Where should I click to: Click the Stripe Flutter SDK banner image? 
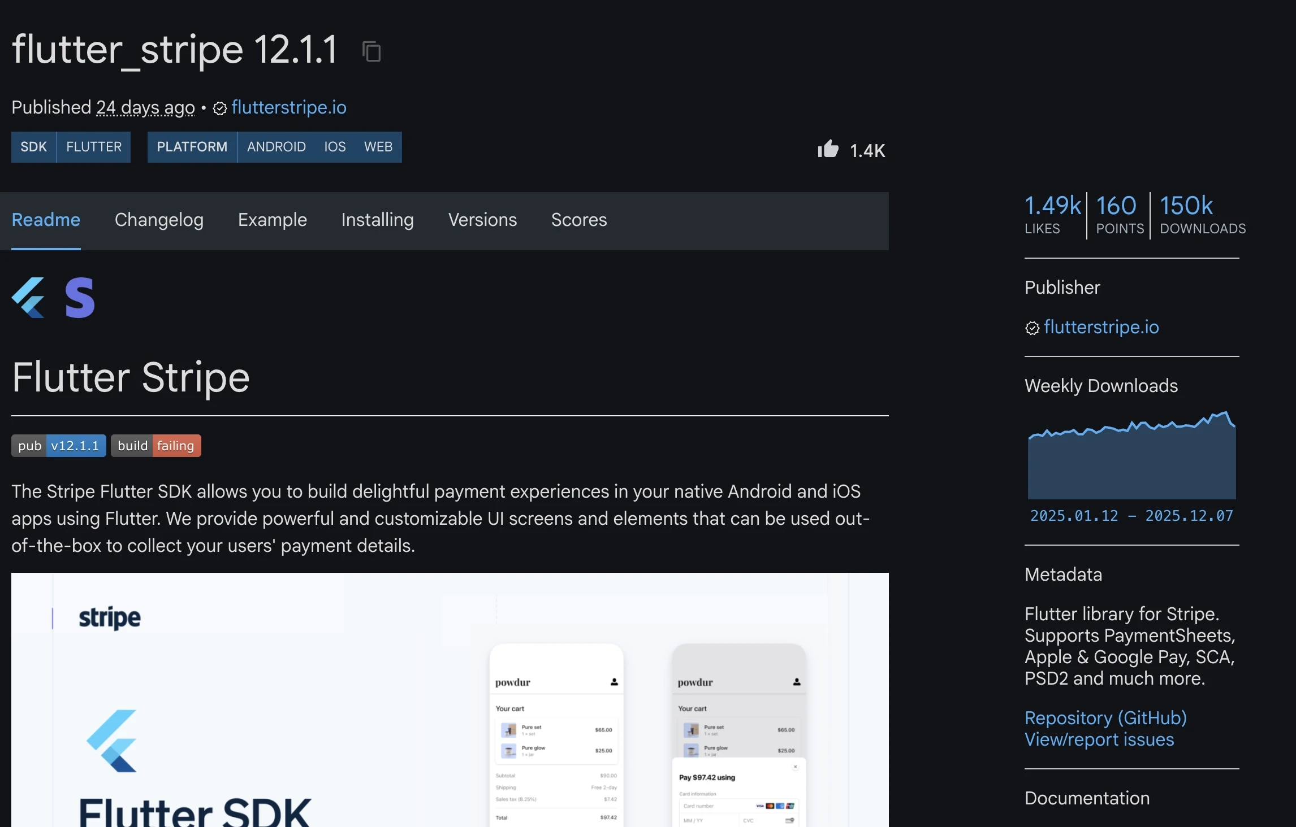450,699
